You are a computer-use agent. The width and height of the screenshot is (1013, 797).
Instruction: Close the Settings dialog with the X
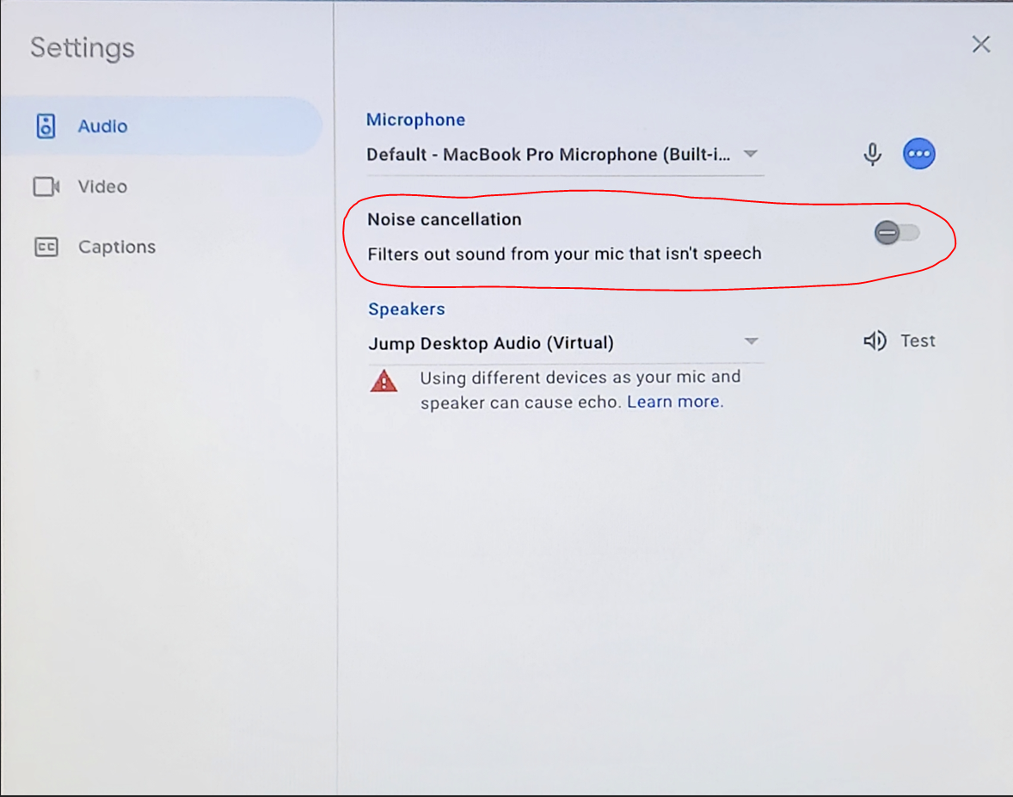(980, 44)
